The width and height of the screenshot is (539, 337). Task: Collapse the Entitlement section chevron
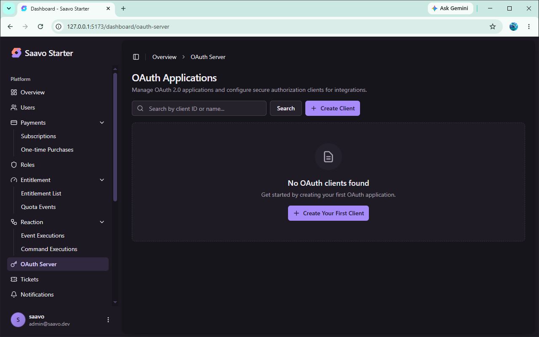[x=102, y=180]
